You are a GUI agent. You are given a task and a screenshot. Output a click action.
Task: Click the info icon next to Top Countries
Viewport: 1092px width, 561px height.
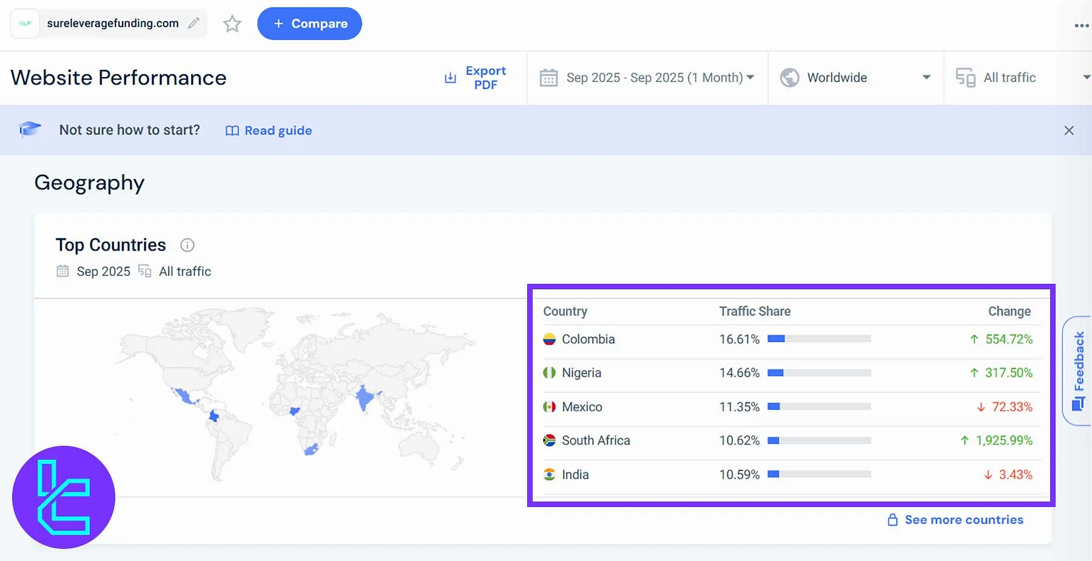(x=187, y=245)
